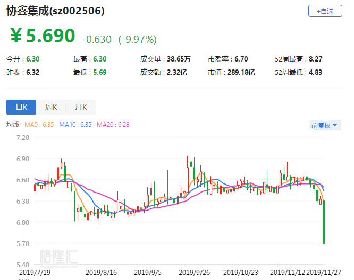Click the 2019/10/23 date axis label

[x=241, y=273]
